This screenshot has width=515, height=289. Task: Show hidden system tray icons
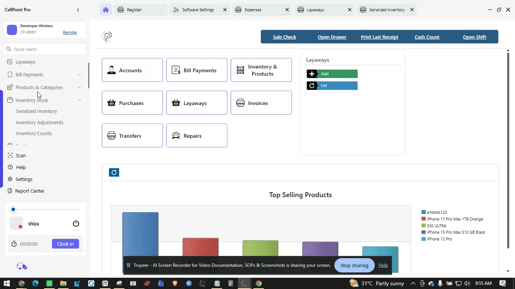click(413, 283)
